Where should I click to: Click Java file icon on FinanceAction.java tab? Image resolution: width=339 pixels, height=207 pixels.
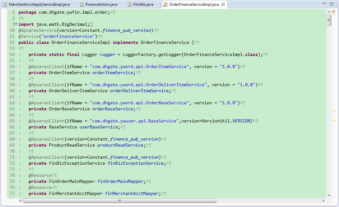tap(82, 4)
